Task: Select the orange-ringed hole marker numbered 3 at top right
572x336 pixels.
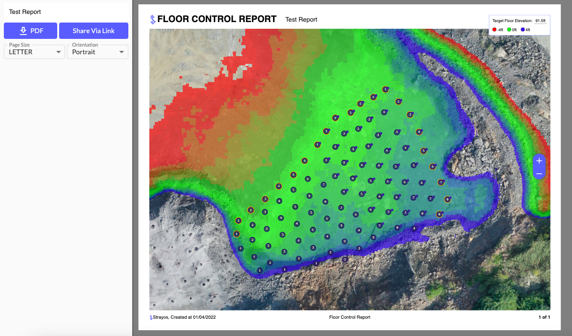Action: pyautogui.click(x=410, y=114)
